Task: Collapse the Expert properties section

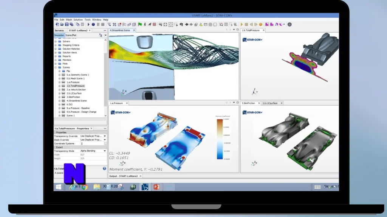Action: coord(55,147)
